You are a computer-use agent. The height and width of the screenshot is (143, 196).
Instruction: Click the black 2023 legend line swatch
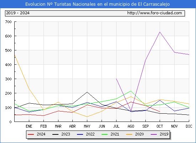55,134
